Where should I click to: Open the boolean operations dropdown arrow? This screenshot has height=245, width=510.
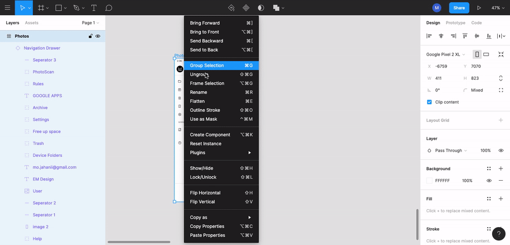(x=283, y=8)
